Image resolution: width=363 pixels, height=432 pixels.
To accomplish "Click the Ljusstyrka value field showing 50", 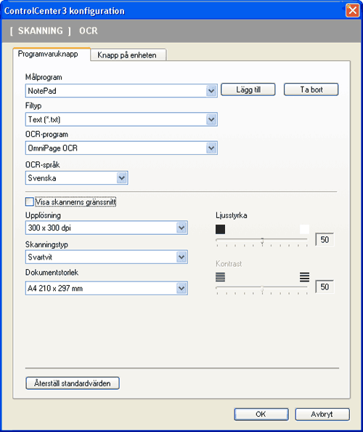I will [x=325, y=239].
